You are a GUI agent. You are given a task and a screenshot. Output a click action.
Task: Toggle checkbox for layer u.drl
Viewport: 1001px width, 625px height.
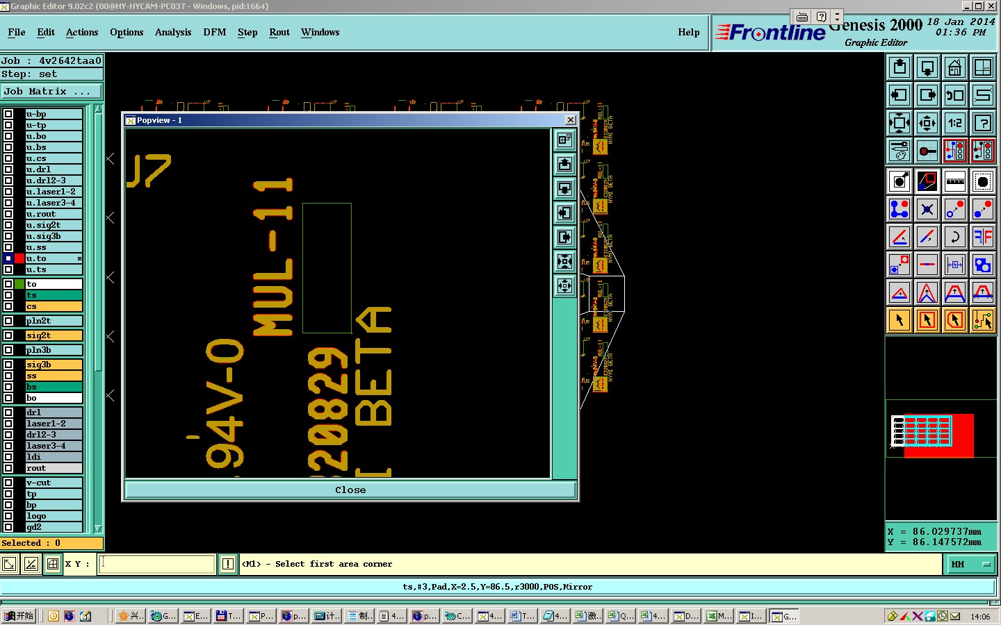point(8,169)
